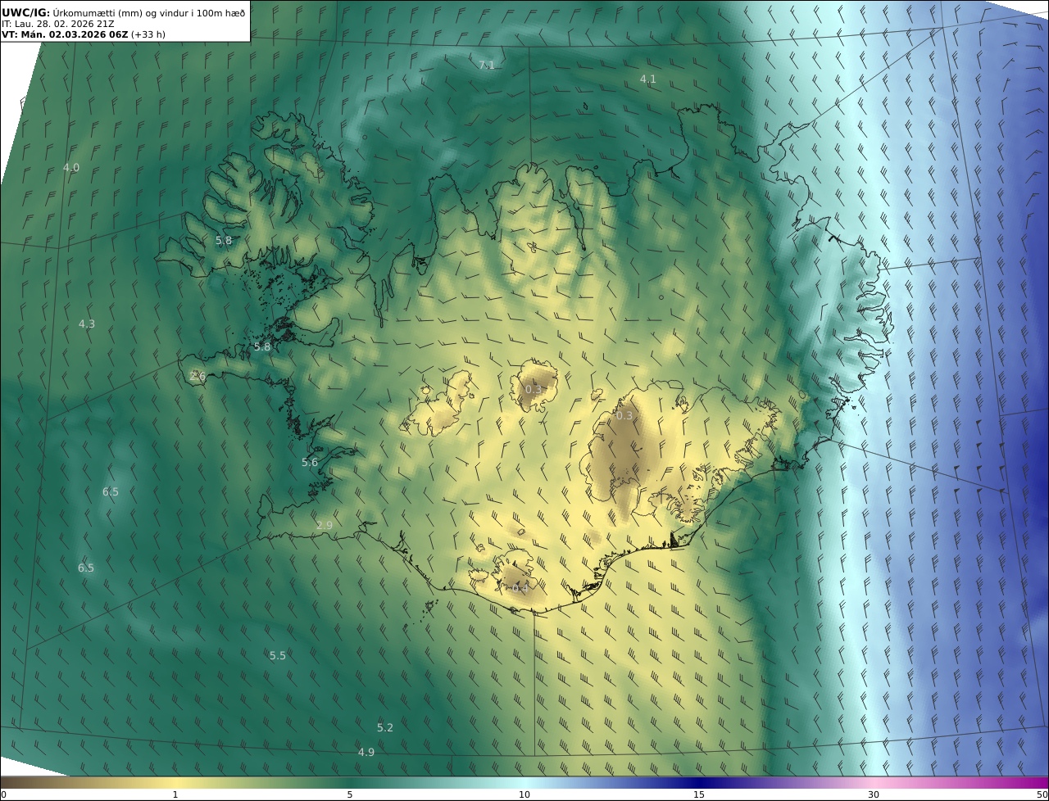Select the IT: Lau. 28. 02. 2026 21Z line
Screen dimensions: 1049x801
58,24
